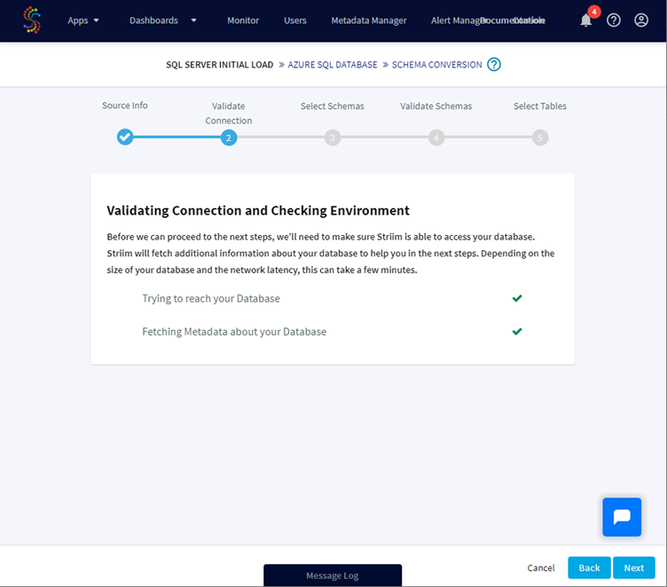Image resolution: width=667 pixels, height=587 pixels.
Task: Click 'Trying to reach your Database' text
Action: click(211, 299)
